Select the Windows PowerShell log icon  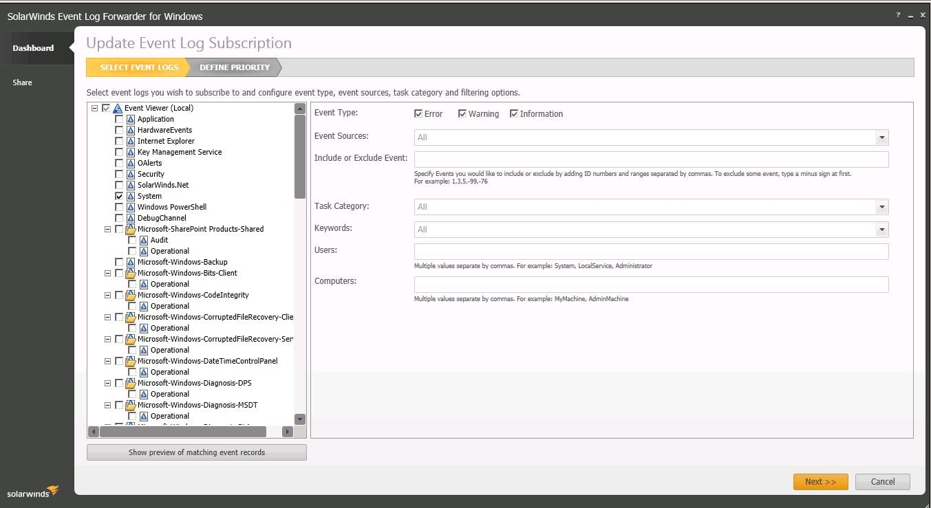tap(131, 207)
